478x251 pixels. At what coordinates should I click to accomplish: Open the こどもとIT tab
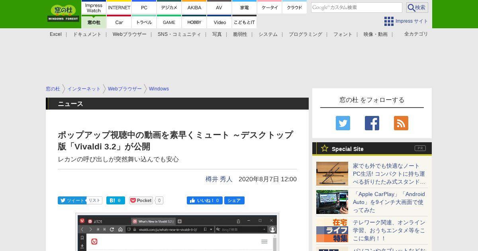tap(244, 22)
